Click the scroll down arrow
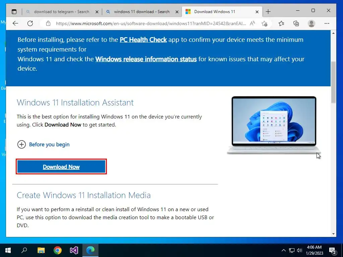The image size is (343, 257). (x=333, y=234)
